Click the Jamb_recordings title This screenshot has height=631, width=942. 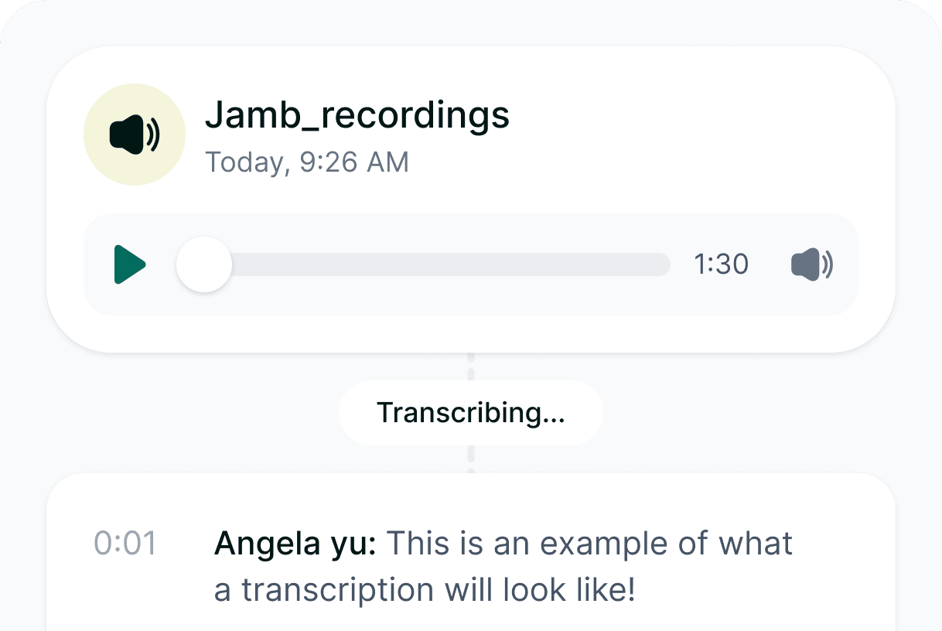tap(357, 115)
